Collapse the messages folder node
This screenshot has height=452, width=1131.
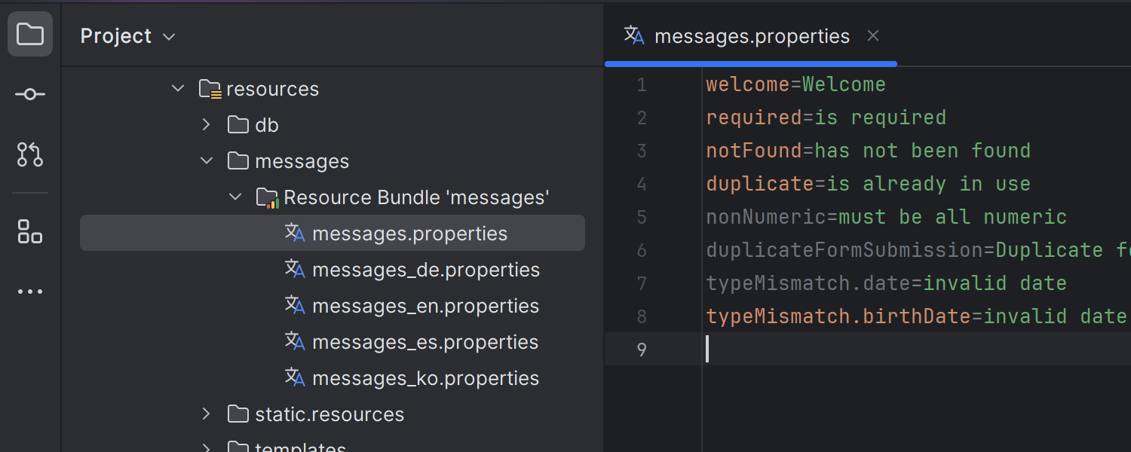pos(206,160)
